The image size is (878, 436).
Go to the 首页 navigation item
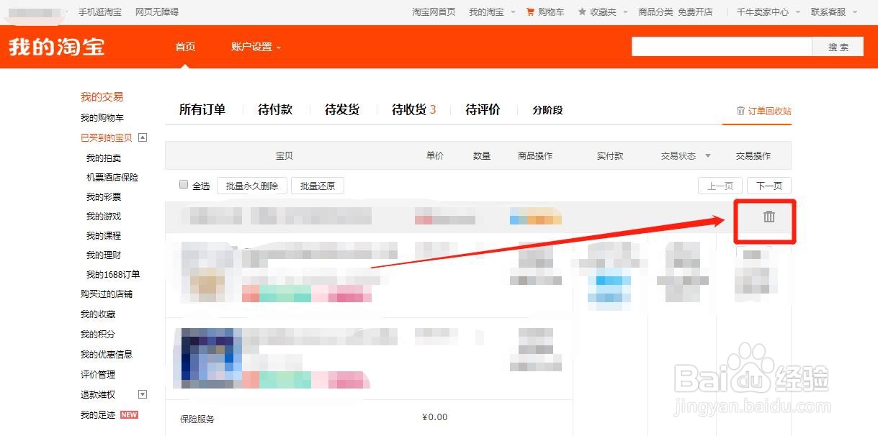coord(185,47)
